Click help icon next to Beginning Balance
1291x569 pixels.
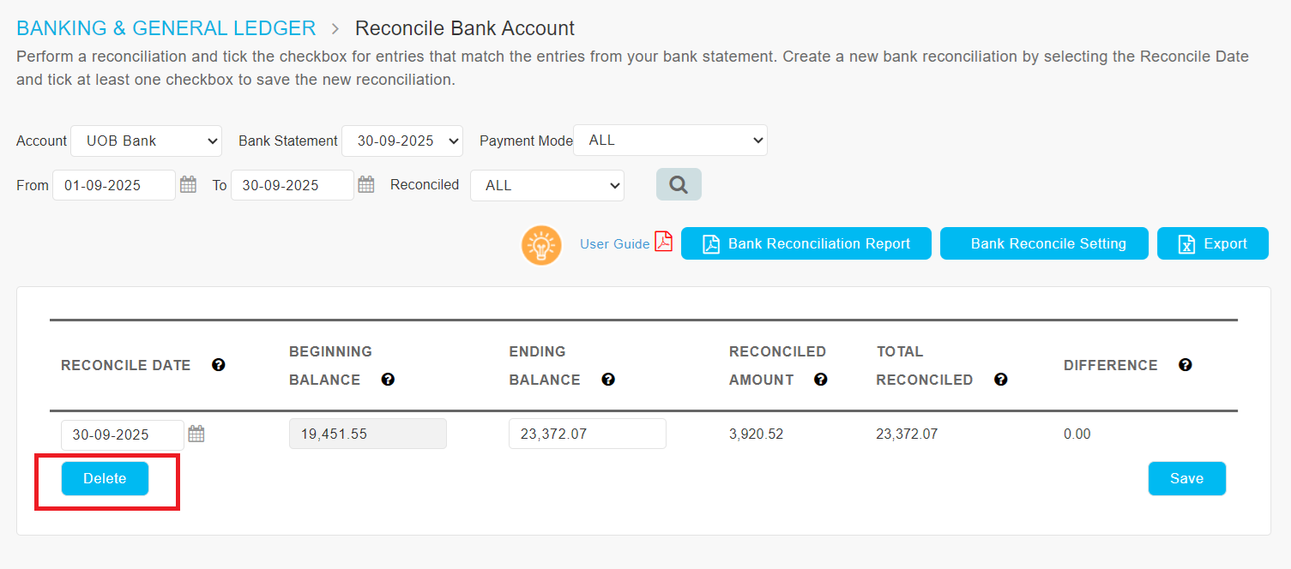388,380
